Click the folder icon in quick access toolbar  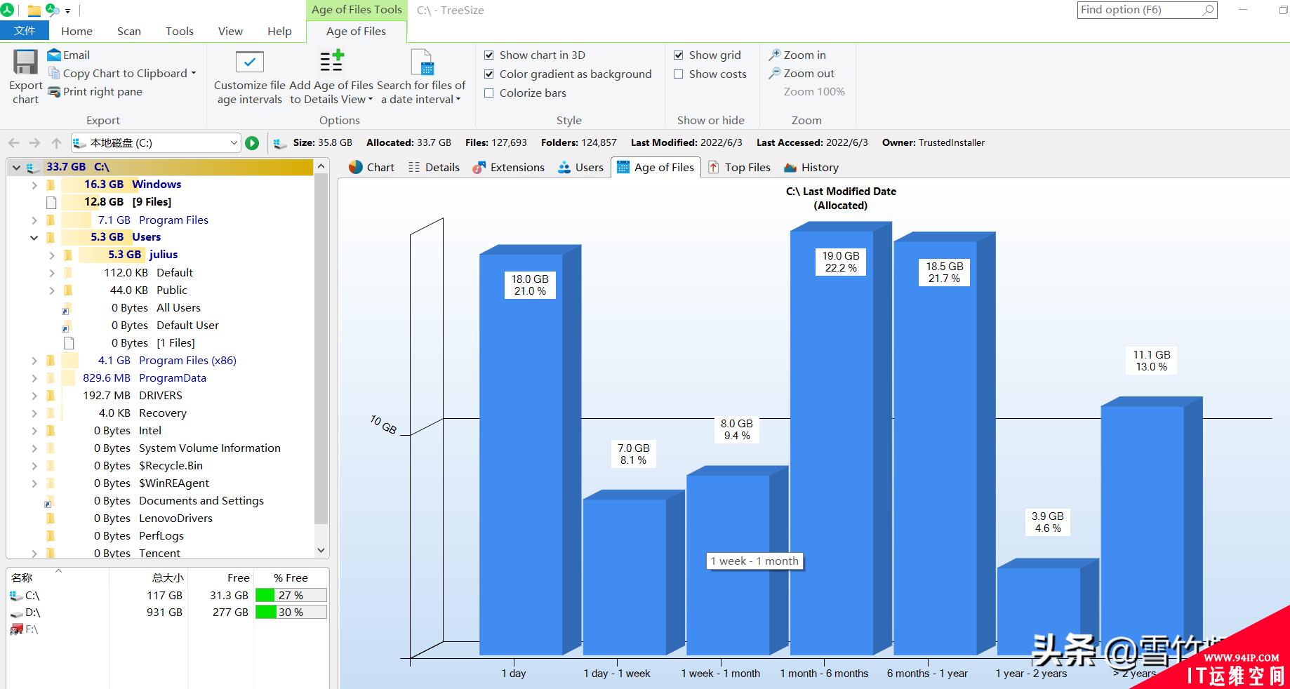point(34,11)
